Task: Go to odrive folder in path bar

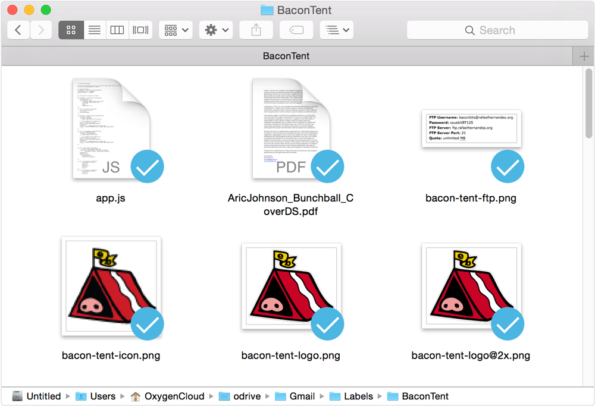Action: pyautogui.click(x=240, y=396)
